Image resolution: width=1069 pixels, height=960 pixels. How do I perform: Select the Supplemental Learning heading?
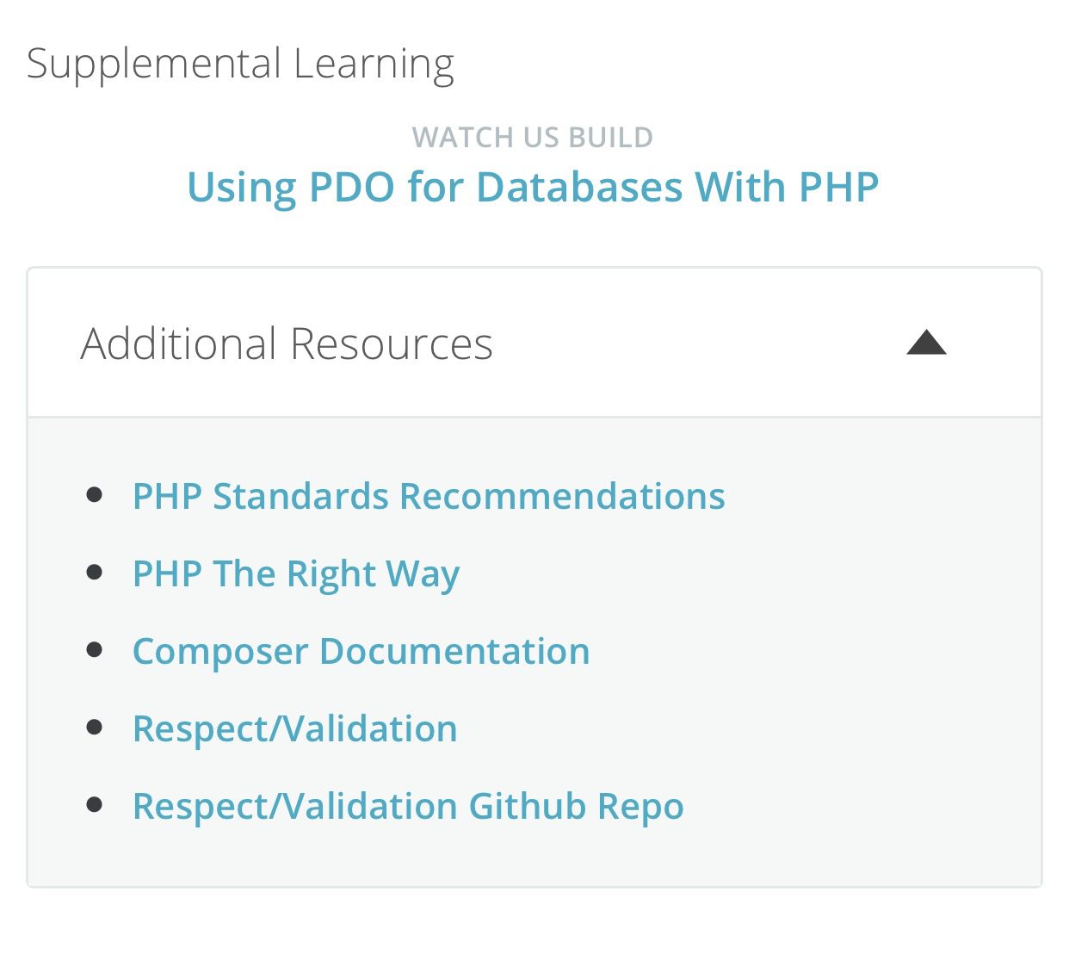coord(242,60)
